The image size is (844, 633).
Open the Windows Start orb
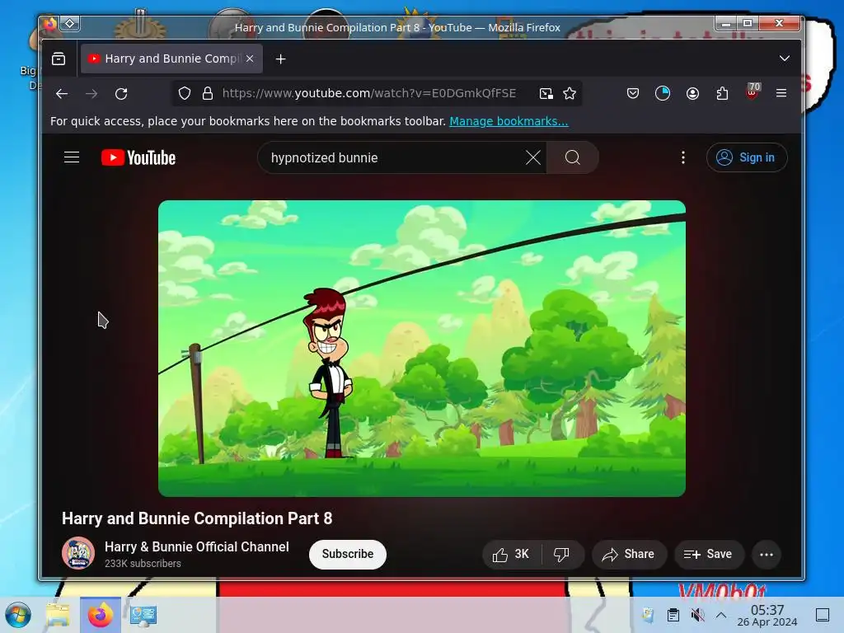point(18,615)
